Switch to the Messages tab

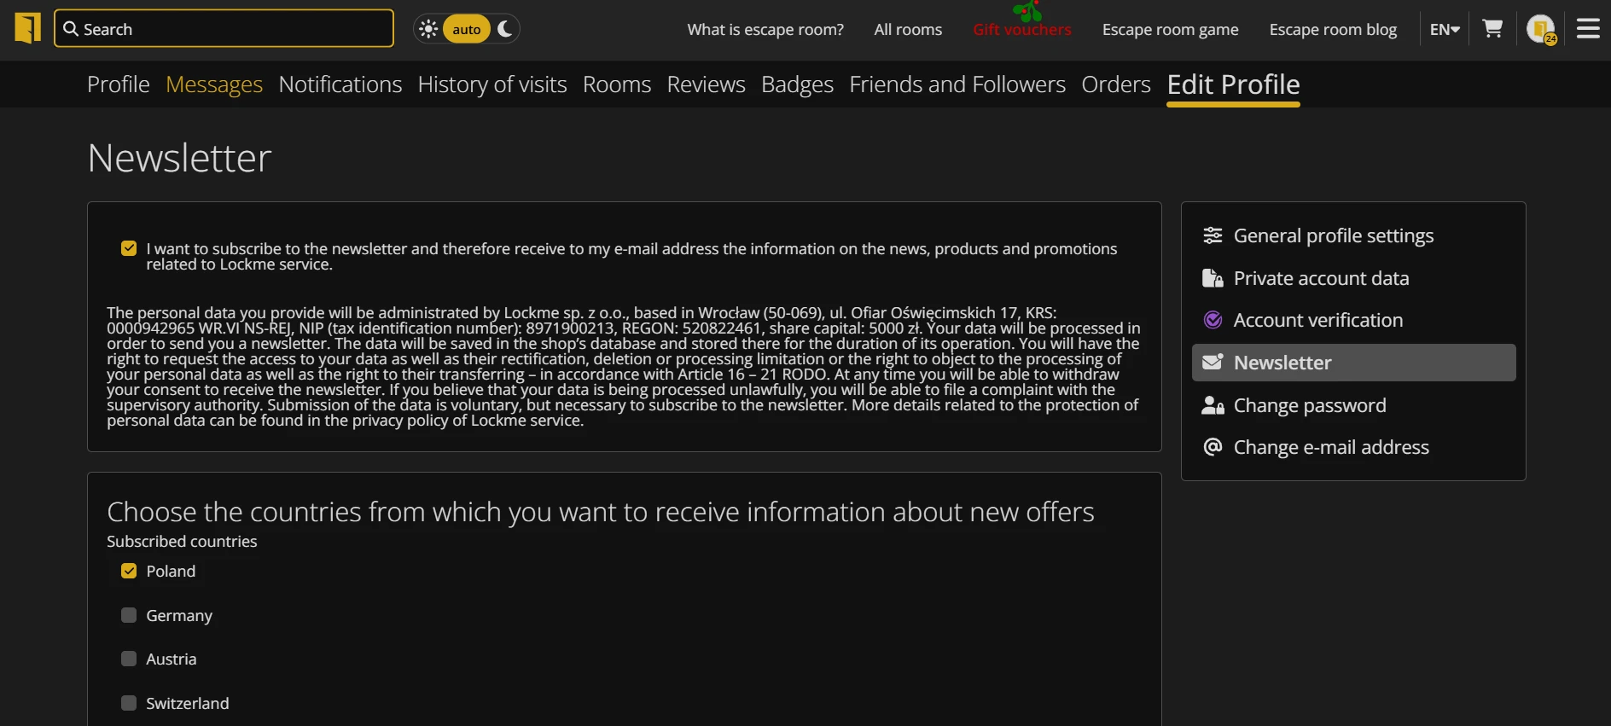[214, 84]
